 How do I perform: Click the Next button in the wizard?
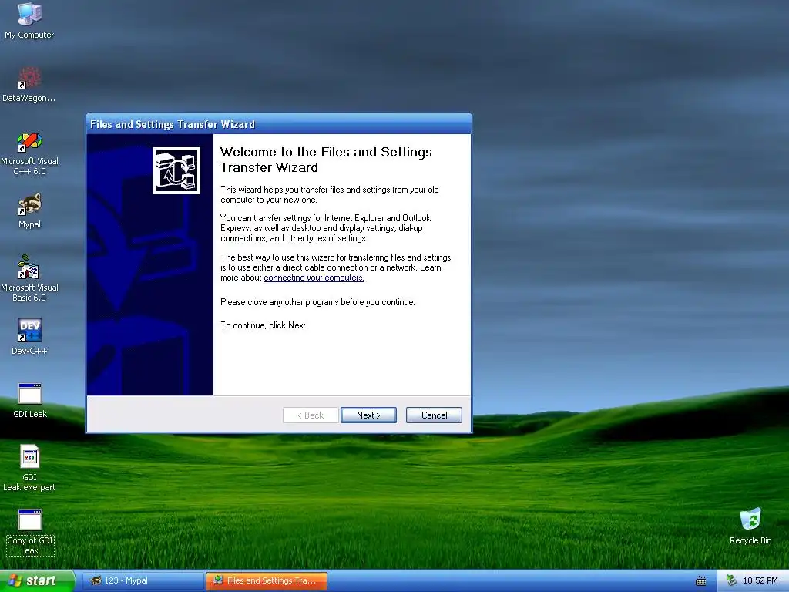pyautogui.click(x=368, y=415)
